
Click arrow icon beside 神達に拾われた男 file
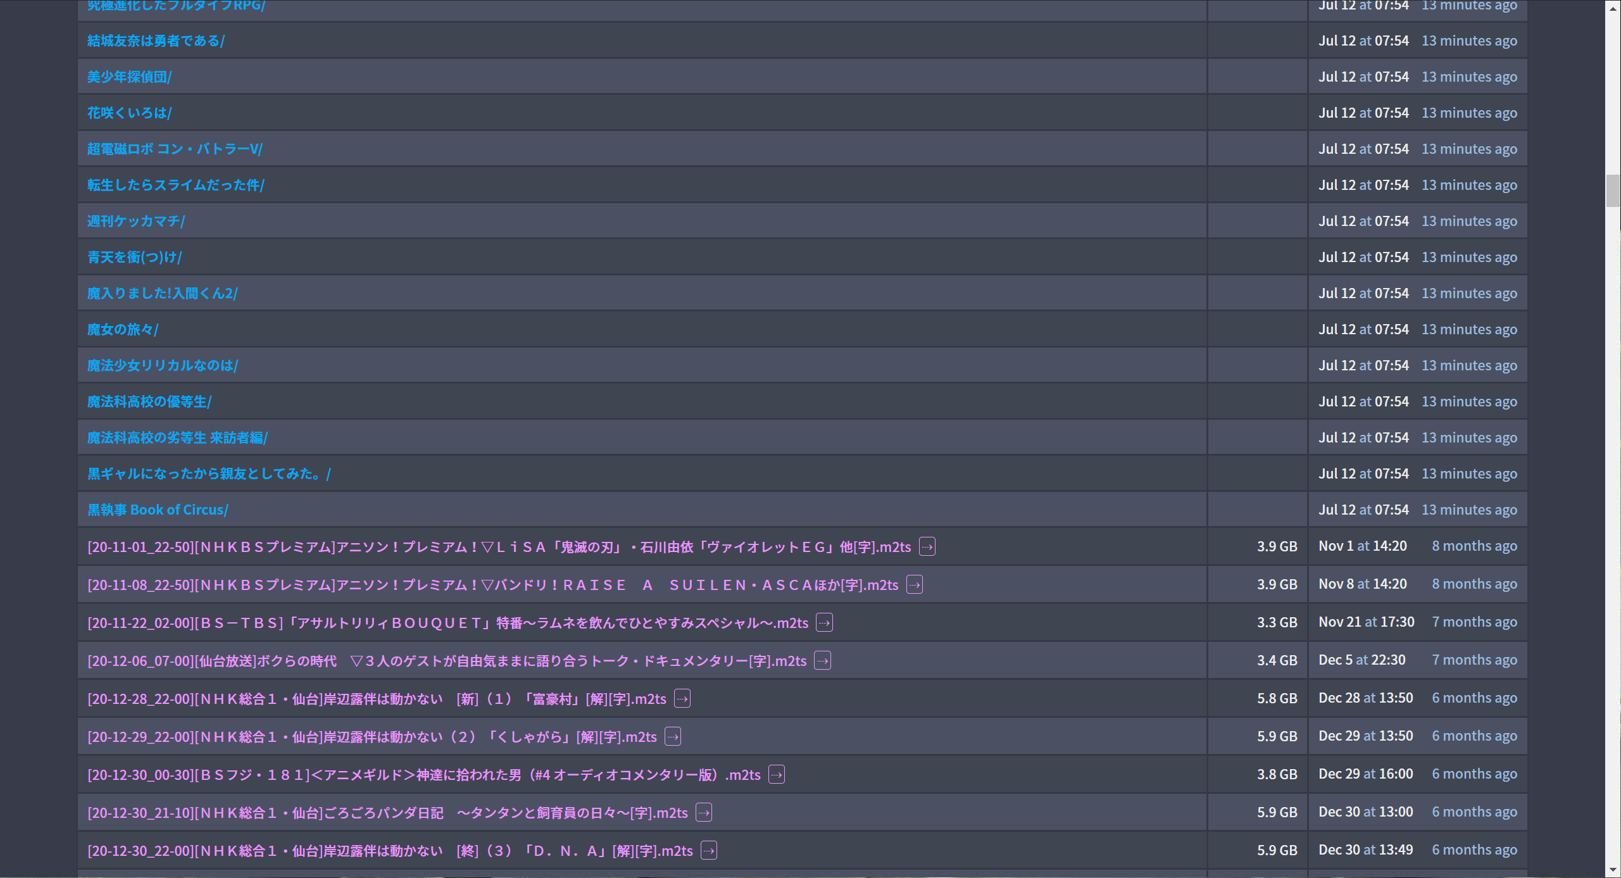(776, 774)
